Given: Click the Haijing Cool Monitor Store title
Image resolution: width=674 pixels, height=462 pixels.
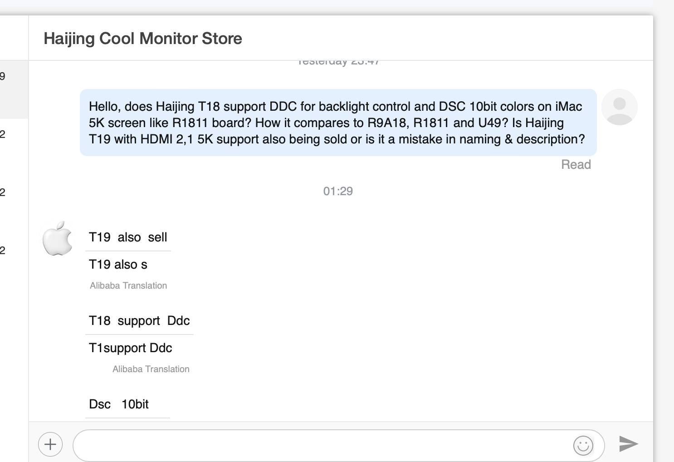Looking at the screenshot, I should 143,39.
